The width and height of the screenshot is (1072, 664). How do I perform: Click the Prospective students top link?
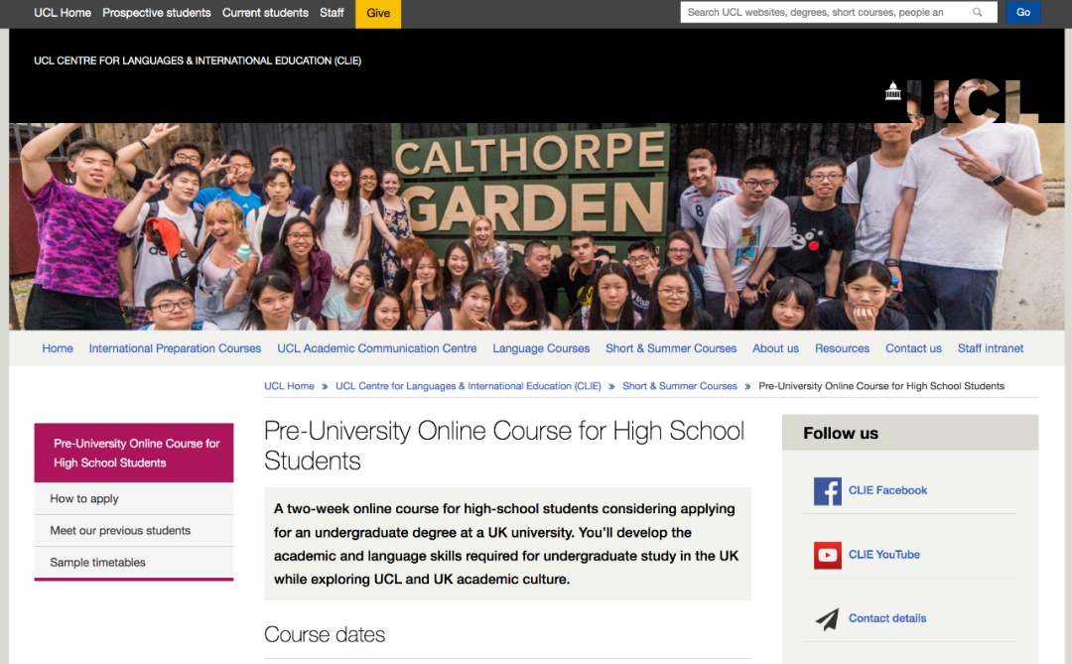(x=157, y=13)
